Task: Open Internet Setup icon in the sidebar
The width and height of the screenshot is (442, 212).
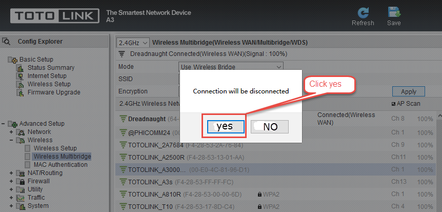Action: point(20,76)
